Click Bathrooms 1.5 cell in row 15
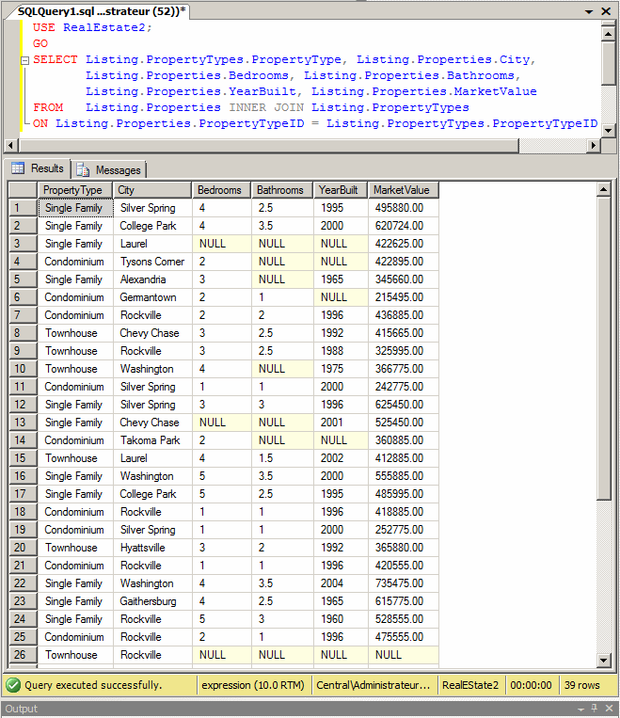 (282, 458)
